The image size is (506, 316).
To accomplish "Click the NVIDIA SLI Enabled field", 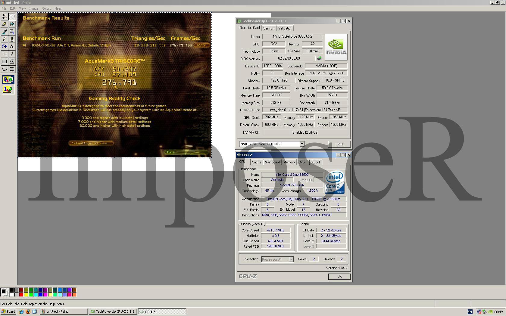I will [x=305, y=132].
